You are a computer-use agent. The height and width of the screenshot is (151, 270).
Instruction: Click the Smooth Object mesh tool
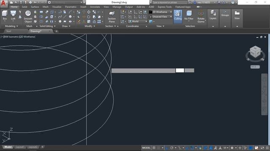click(28, 16)
